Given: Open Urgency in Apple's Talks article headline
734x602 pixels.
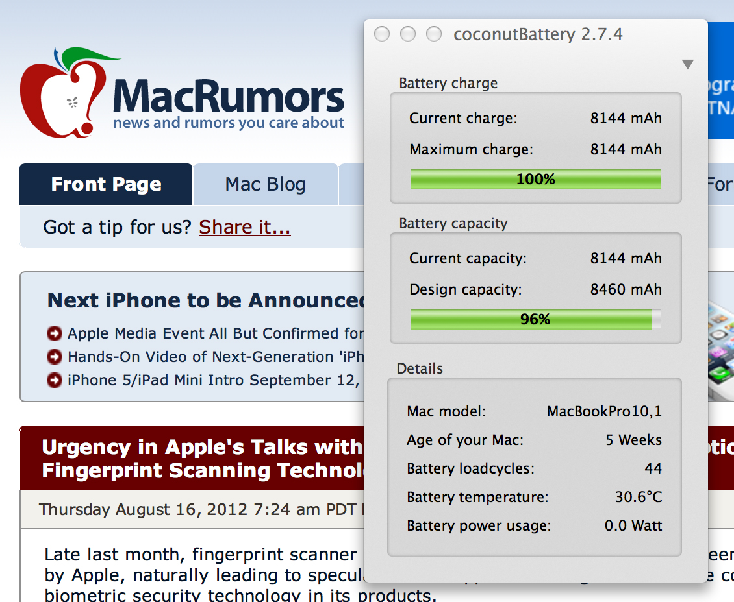Looking at the screenshot, I should pyautogui.click(x=203, y=459).
